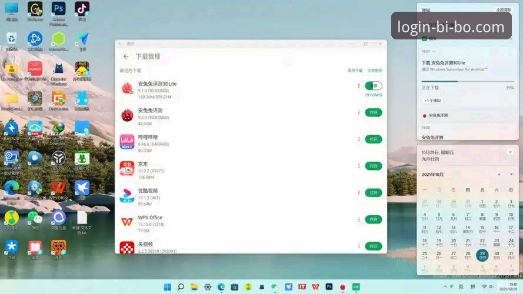Click the 全部删除 link in download manager
The width and height of the screenshot is (523, 294).
pos(375,71)
